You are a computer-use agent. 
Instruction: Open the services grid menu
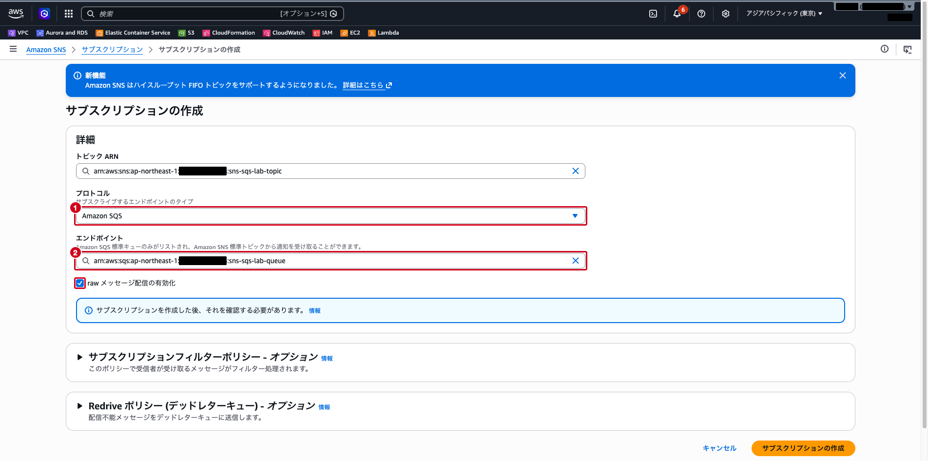(69, 14)
